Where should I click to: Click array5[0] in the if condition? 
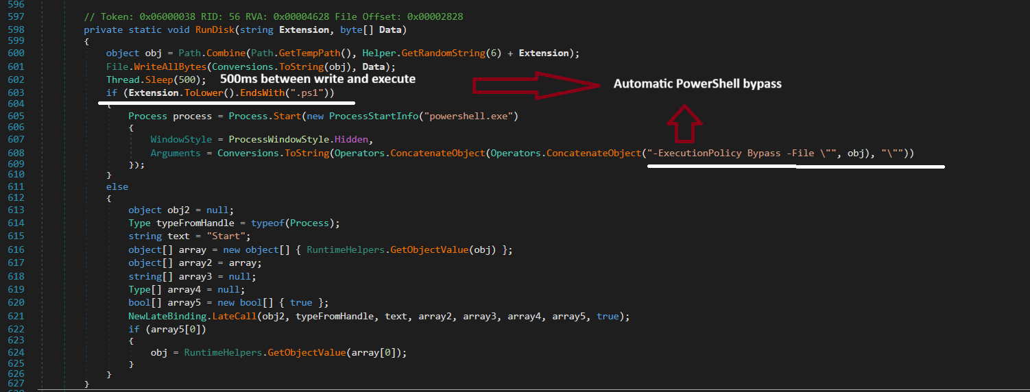178,330
